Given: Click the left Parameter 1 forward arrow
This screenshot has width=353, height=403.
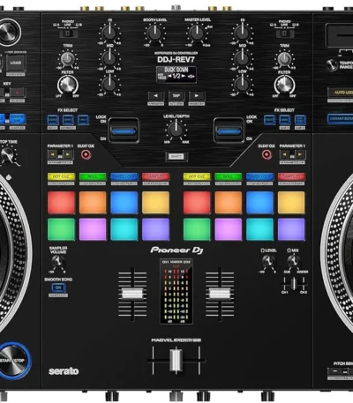Looking at the screenshot, I should pyautogui.click(x=68, y=154).
